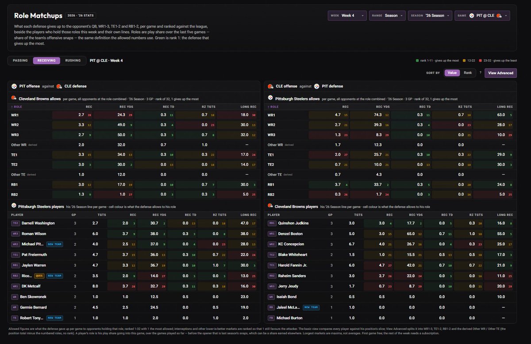Click the Steelers logo beside Pittsburgh Steelers allows
The image size is (531, 344).
click(x=270, y=99)
